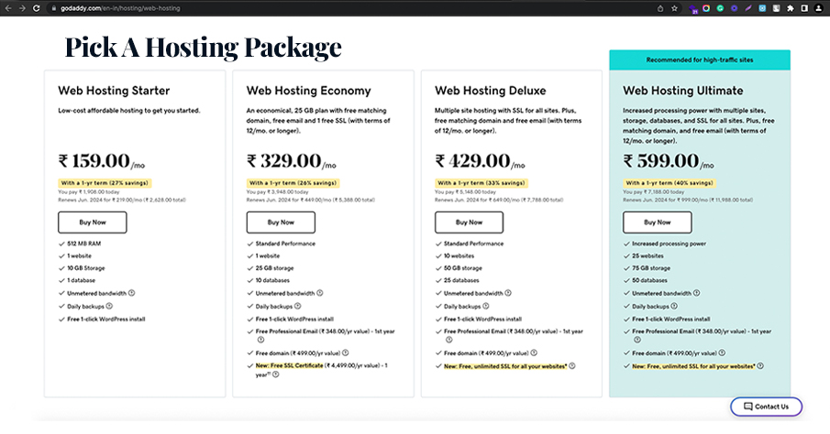Open Unmetered bandwidth help icon in Economy plan

pyautogui.click(x=321, y=293)
